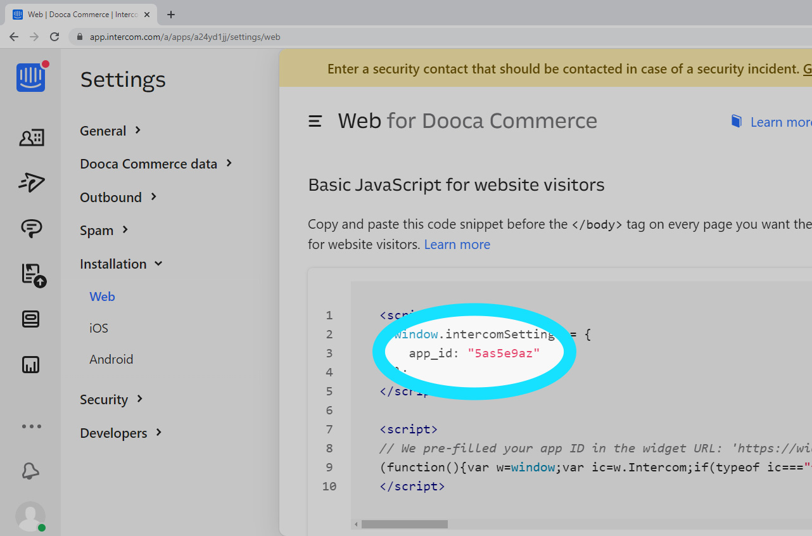Open the Outbound paper plane icon
This screenshot has height=536, width=812.
pos(31,182)
